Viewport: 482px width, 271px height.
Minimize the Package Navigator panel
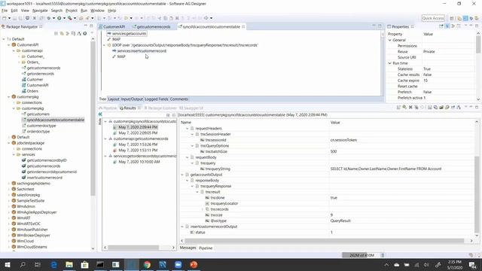[x=86, y=26]
